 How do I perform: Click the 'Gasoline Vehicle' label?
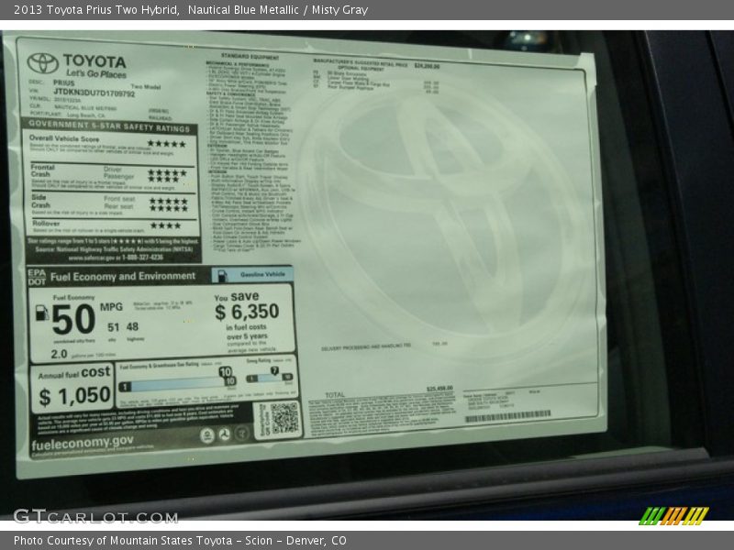pyautogui.click(x=262, y=274)
